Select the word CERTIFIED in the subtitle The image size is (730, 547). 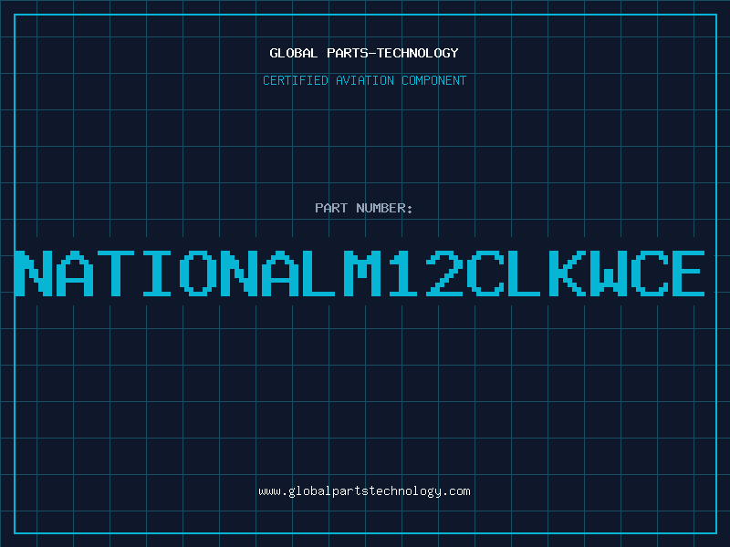pyautogui.click(x=297, y=80)
